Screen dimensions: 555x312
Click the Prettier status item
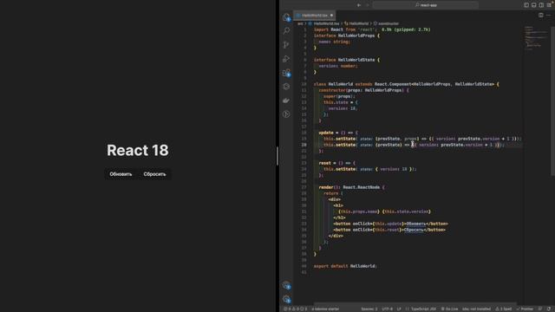click(525, 309)
